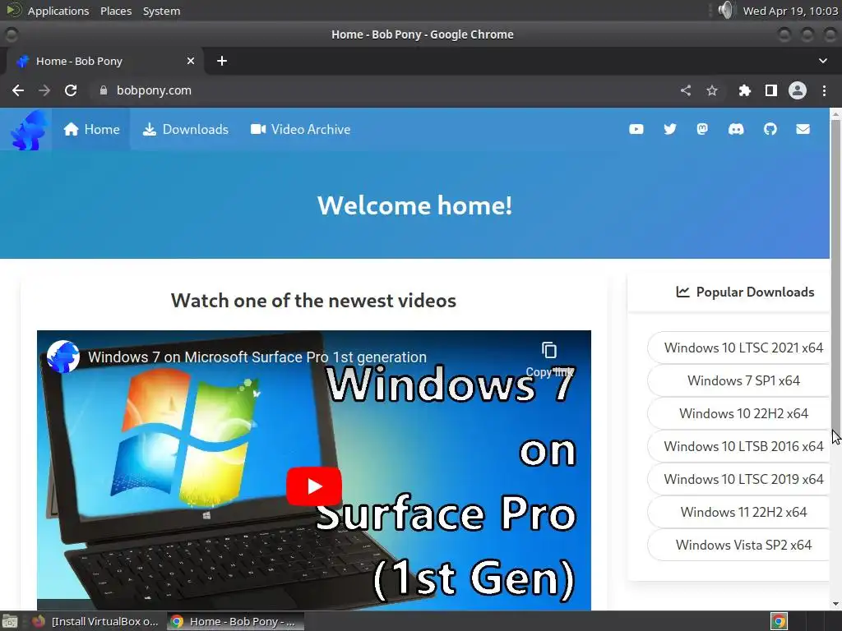Open the Places menu
This screenshot has width=842, height=631.
pyautogui.click(x=116, y=11)
